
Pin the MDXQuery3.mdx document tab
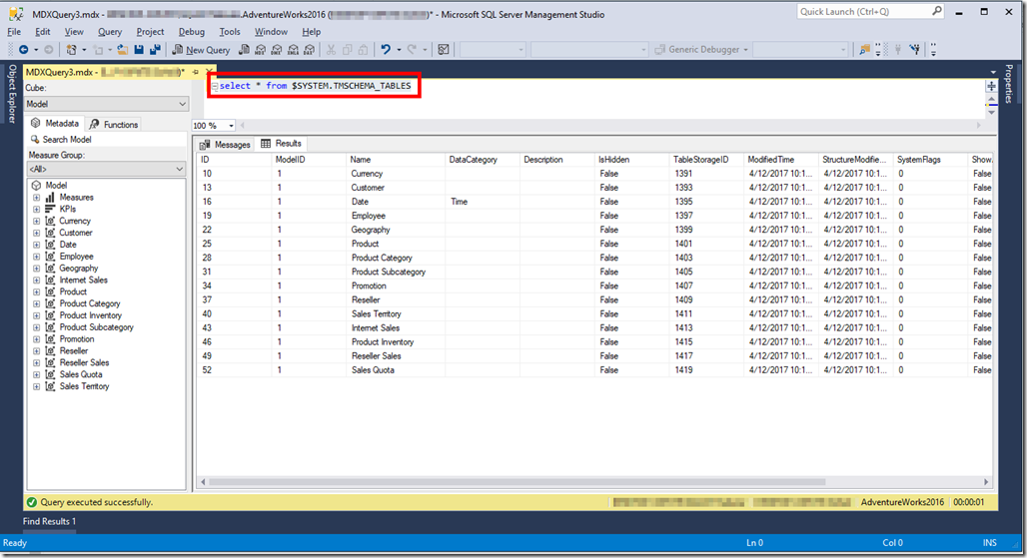196,72
